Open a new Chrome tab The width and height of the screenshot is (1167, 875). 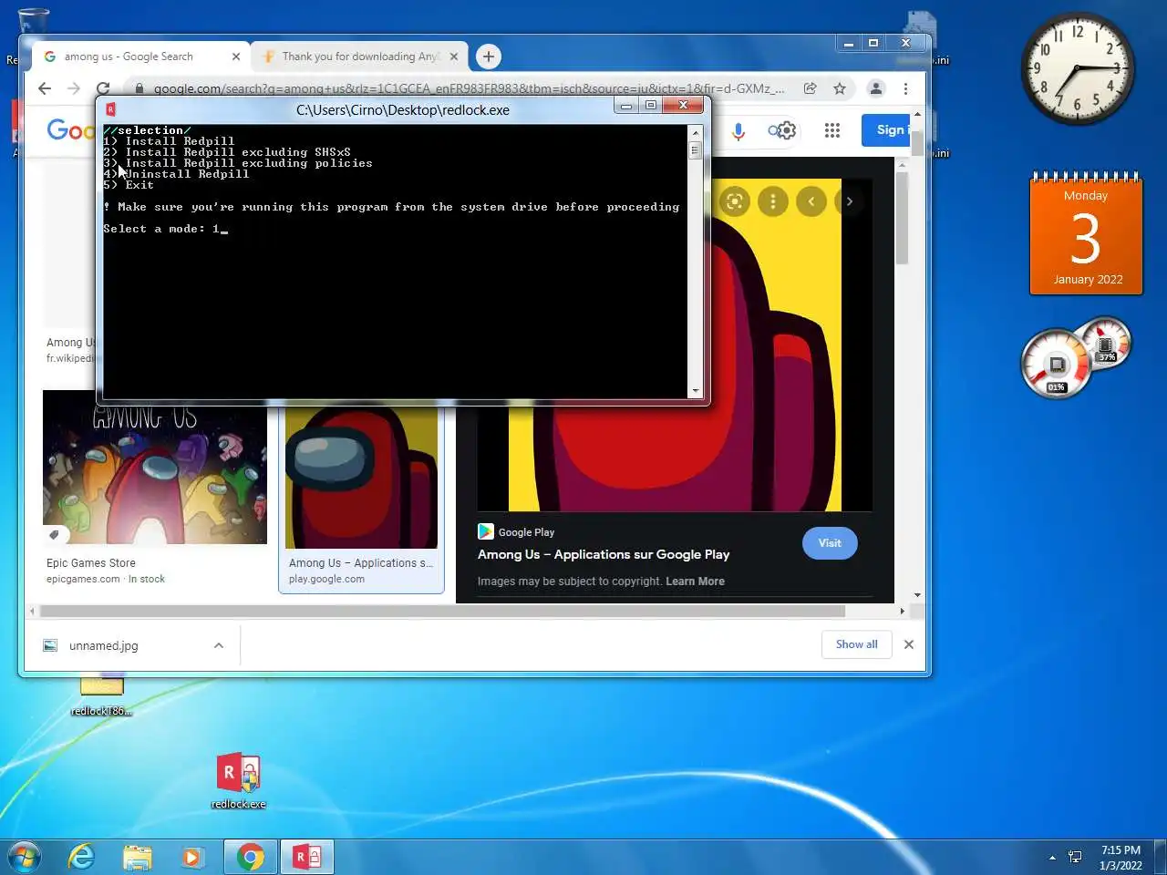489,57
